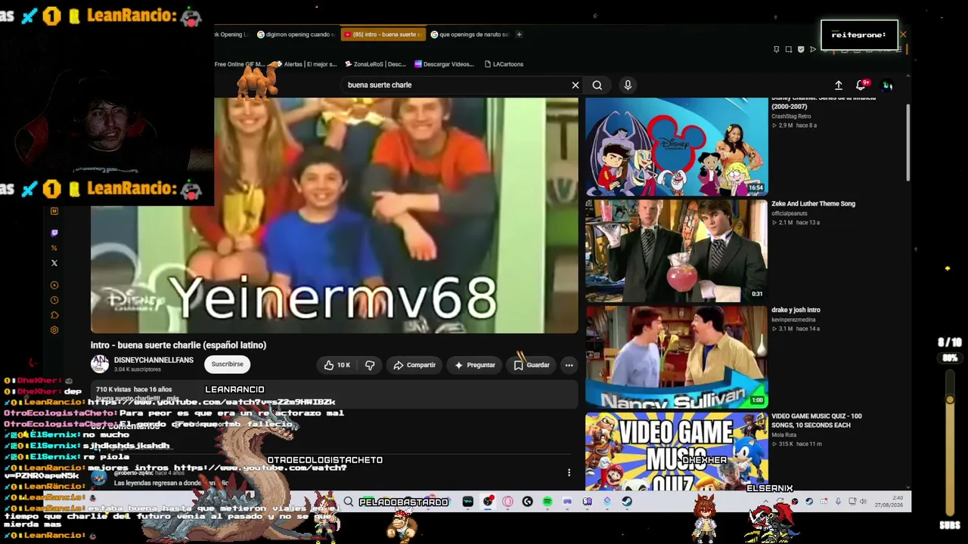Click the video player frame
Screen dimensions: 968x544
[334, 215]
